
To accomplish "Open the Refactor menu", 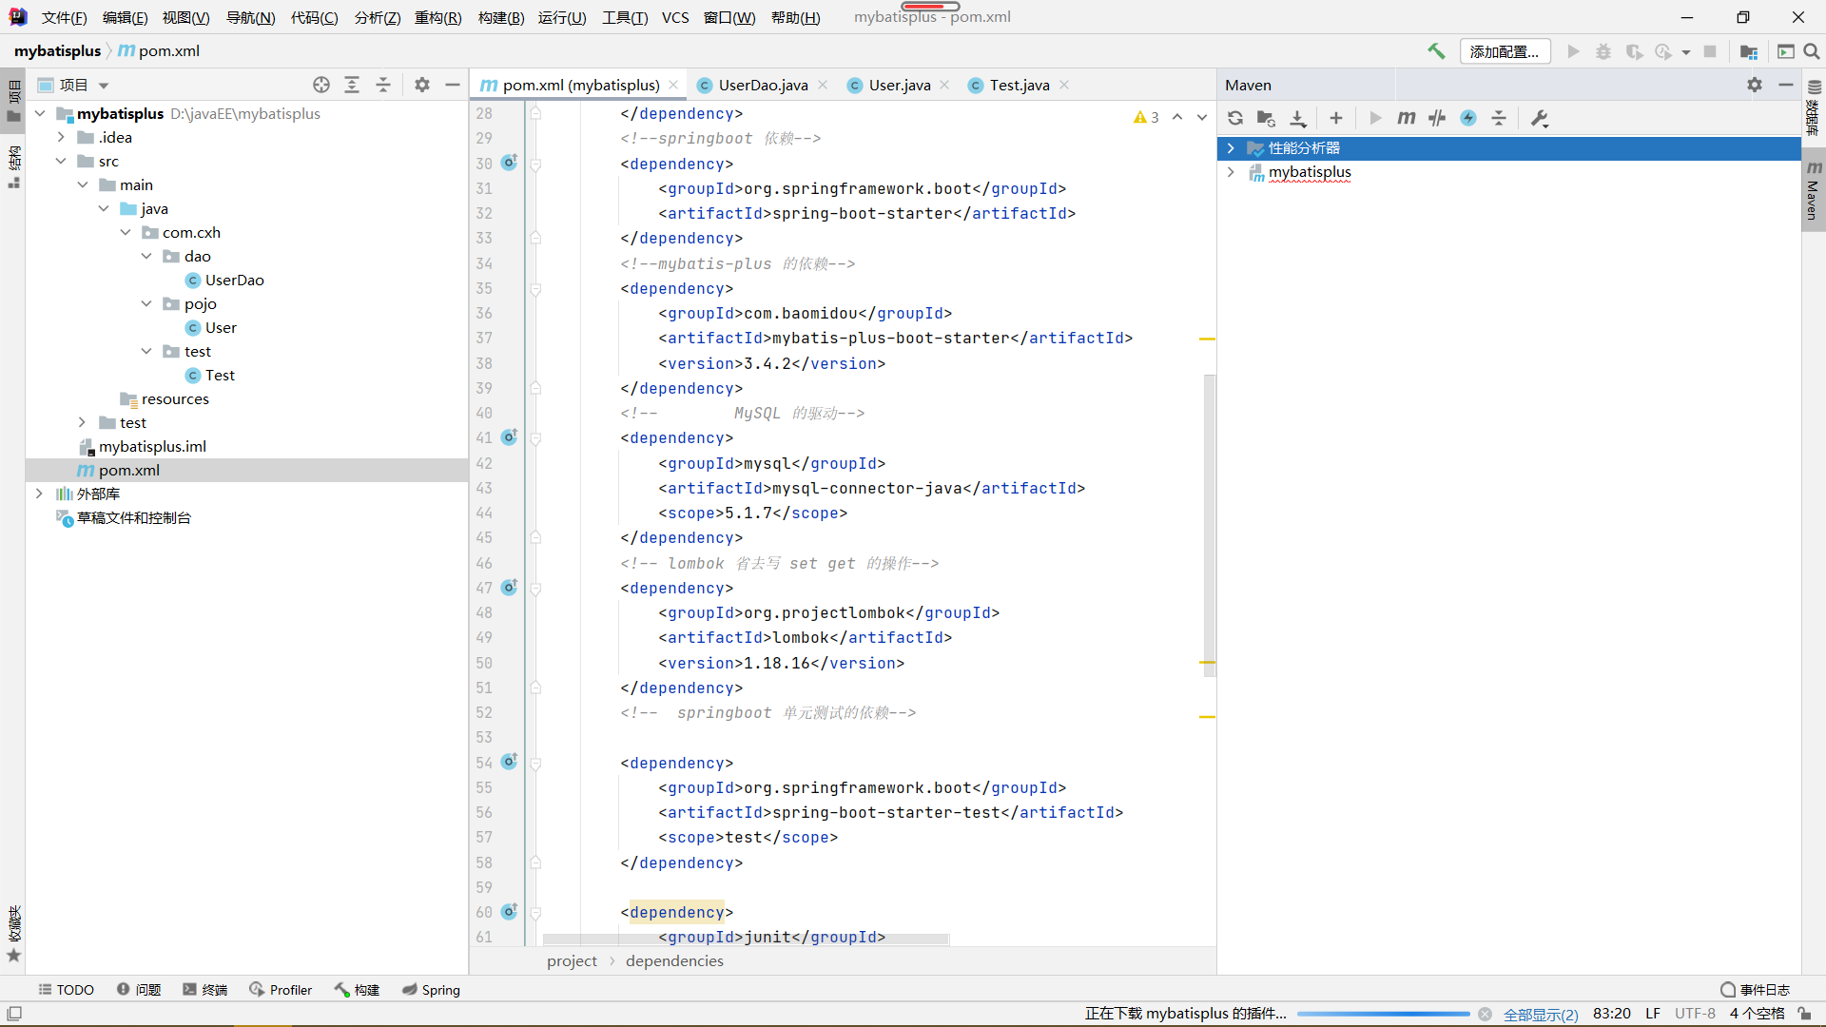I will coord(437,17).
